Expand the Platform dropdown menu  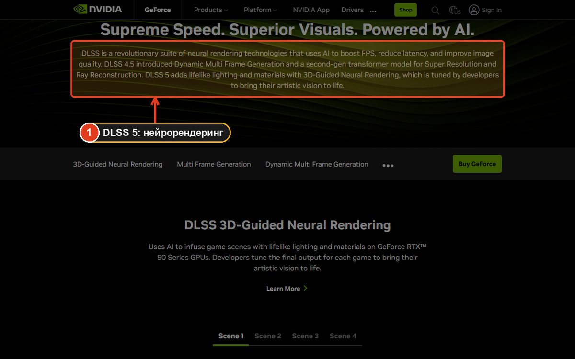click(x=260, y=10)
